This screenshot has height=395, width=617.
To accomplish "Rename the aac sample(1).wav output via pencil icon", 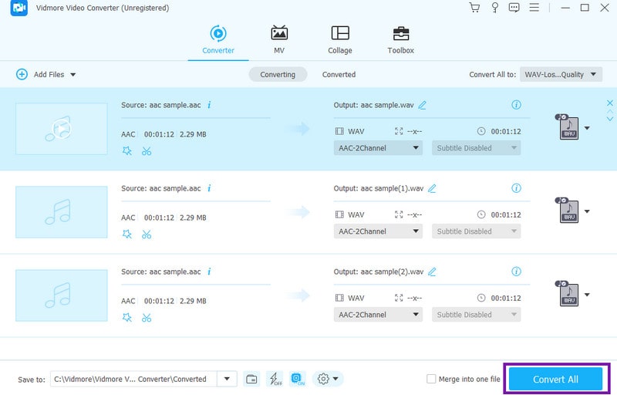I will [x=432, y=188].
